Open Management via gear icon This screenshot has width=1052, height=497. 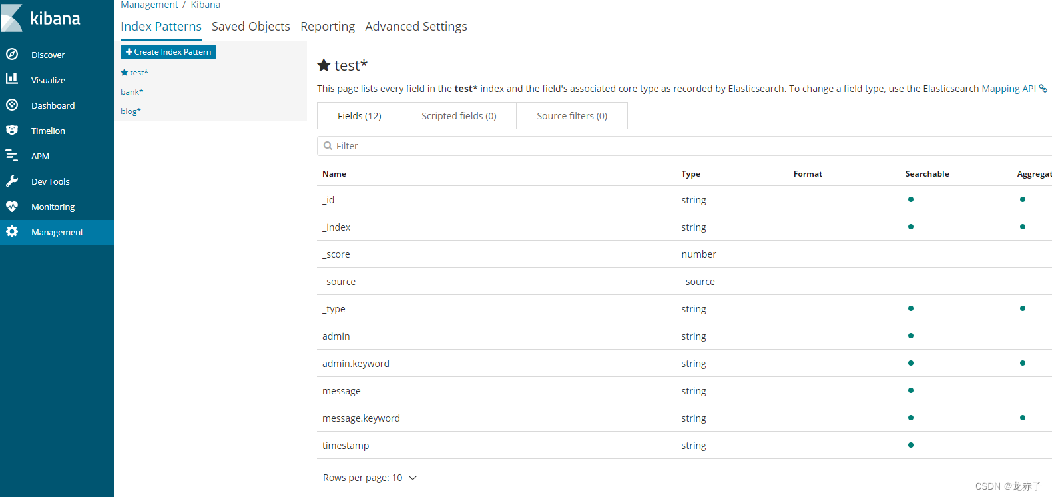coord(12,231)
